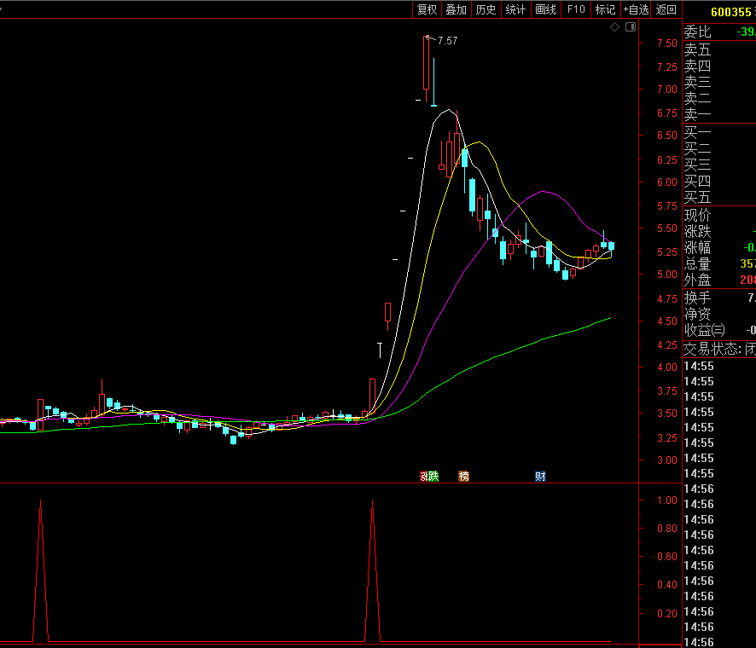This screenshot has width=756, height=648.
Task: Click the 5.00 price axis label
Action: 666,275
